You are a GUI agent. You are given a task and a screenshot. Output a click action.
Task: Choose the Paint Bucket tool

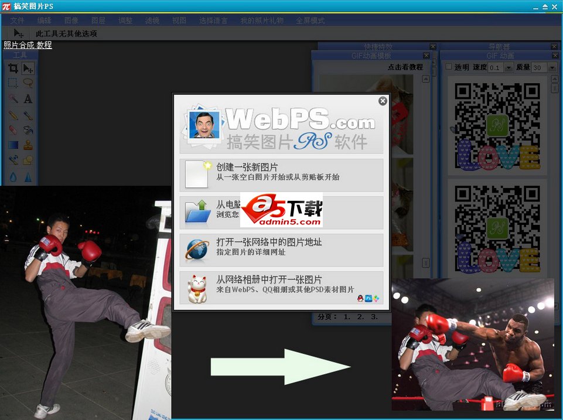28,130
